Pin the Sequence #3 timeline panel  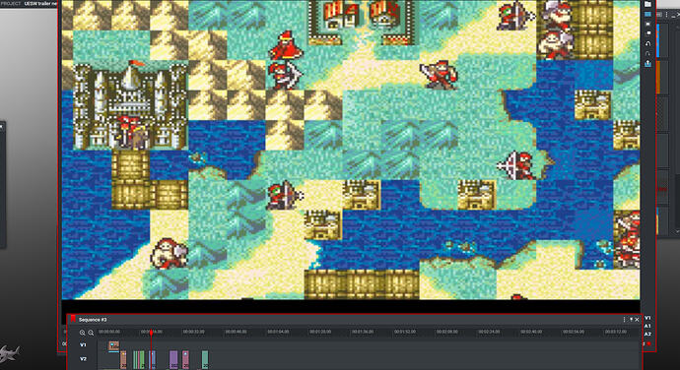631,319
